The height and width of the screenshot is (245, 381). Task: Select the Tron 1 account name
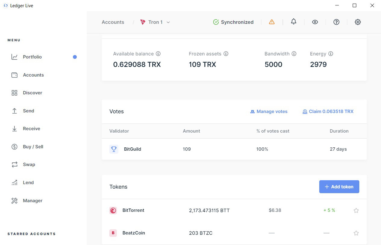tap(155, 22)
